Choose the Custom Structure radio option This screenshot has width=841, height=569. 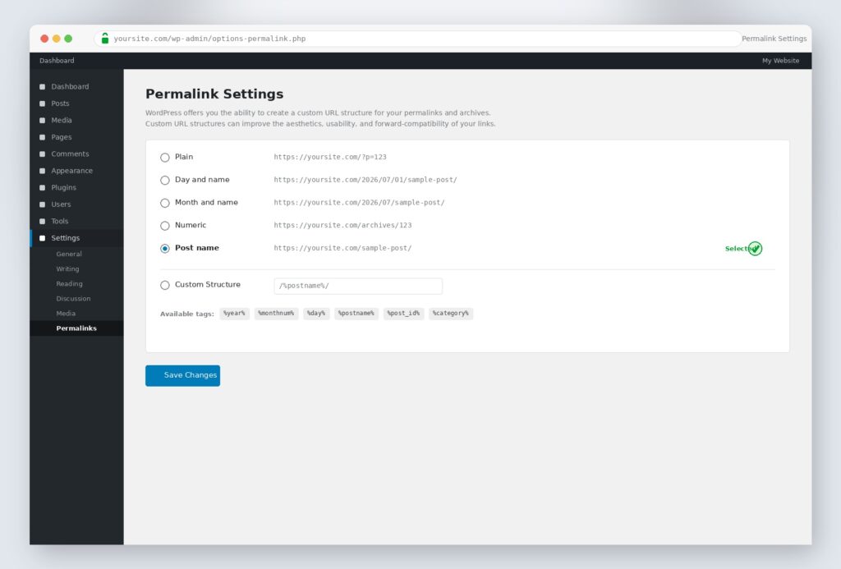tap(164, 285)
